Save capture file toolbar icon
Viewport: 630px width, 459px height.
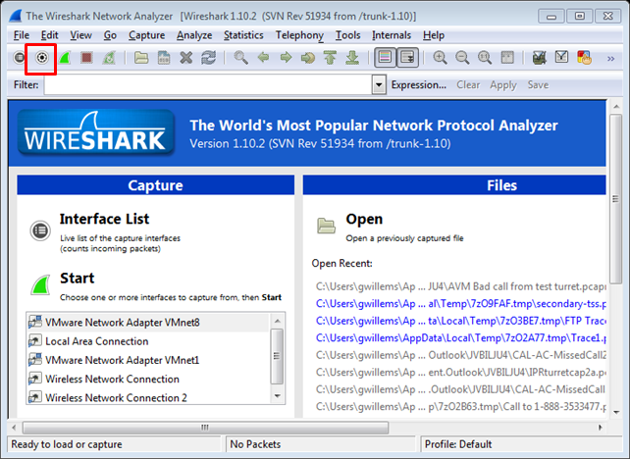[x=164, y=58]
